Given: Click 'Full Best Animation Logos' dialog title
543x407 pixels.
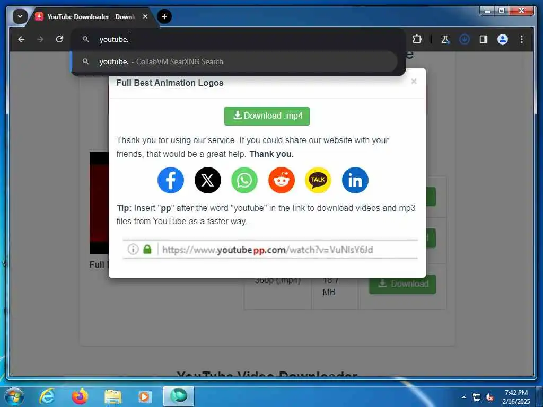Looking at the screenshot, I should (170, 83).
